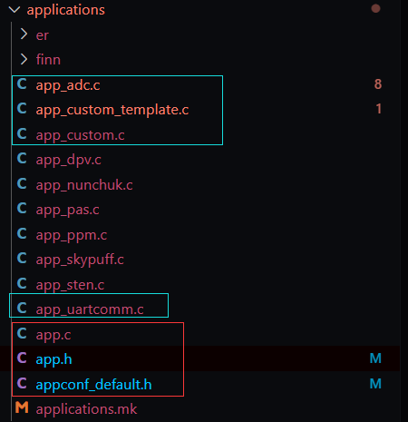Open app.c in the explorer
Viewport: 408px width, 422px height.
pyautogui.click(x=53, y=335)
